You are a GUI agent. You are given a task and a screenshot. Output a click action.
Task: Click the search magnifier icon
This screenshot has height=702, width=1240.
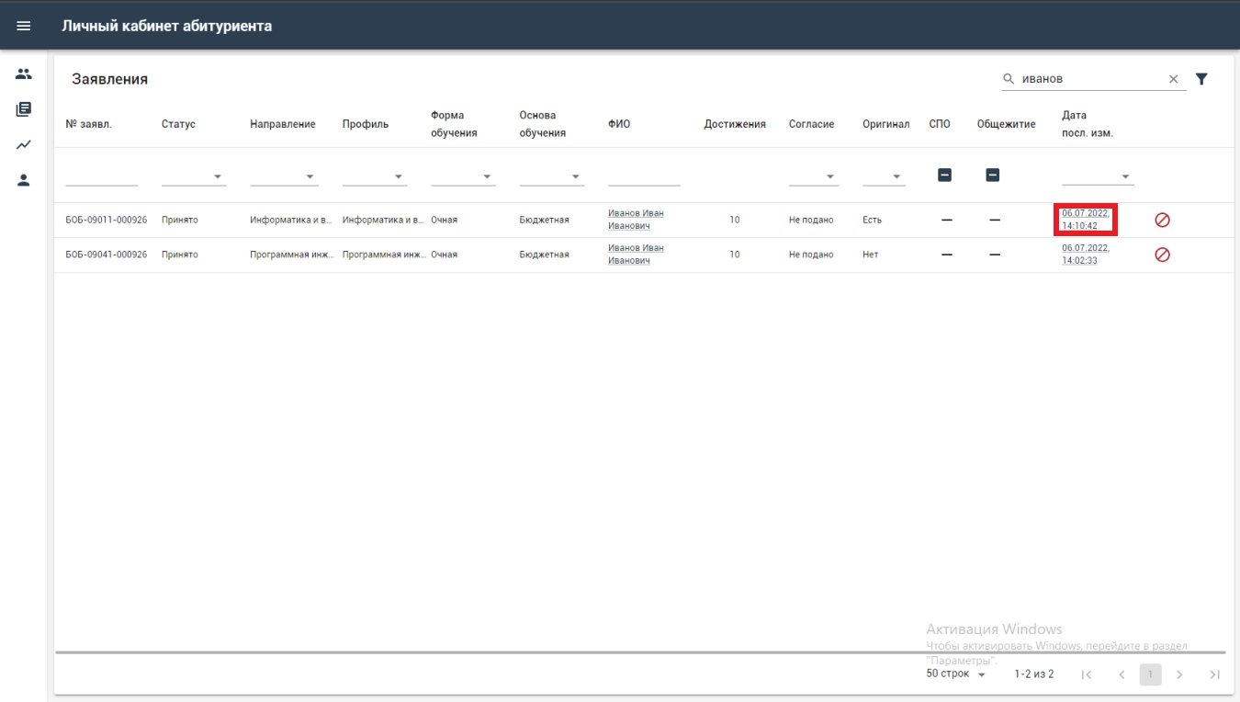pos(1009,79)
